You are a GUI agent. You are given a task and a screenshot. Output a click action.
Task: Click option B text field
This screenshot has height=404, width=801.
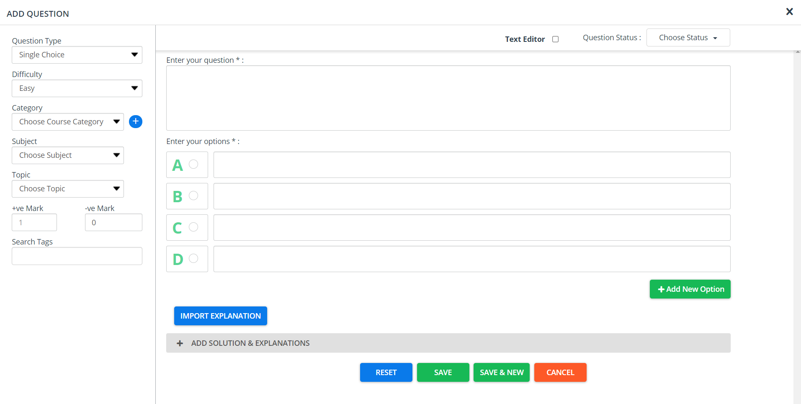pos(472,196)
